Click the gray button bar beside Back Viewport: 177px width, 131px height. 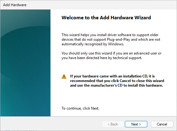(51, 124)
